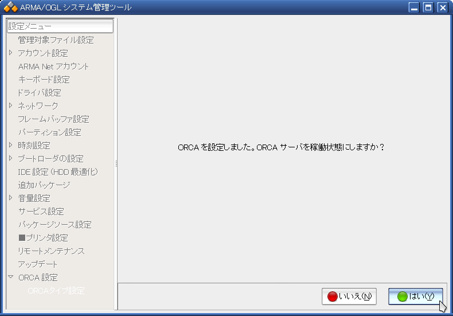Click the green はい(Y) button
Screen dimensions: 453x316
pyautogui.click(x=415, y=297)
